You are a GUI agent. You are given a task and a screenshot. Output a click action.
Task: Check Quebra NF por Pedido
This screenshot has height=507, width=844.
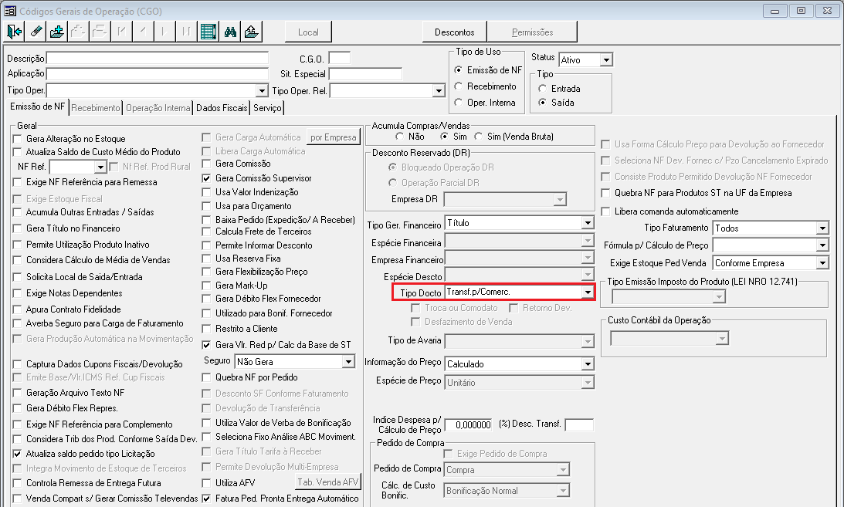[206, 377]
